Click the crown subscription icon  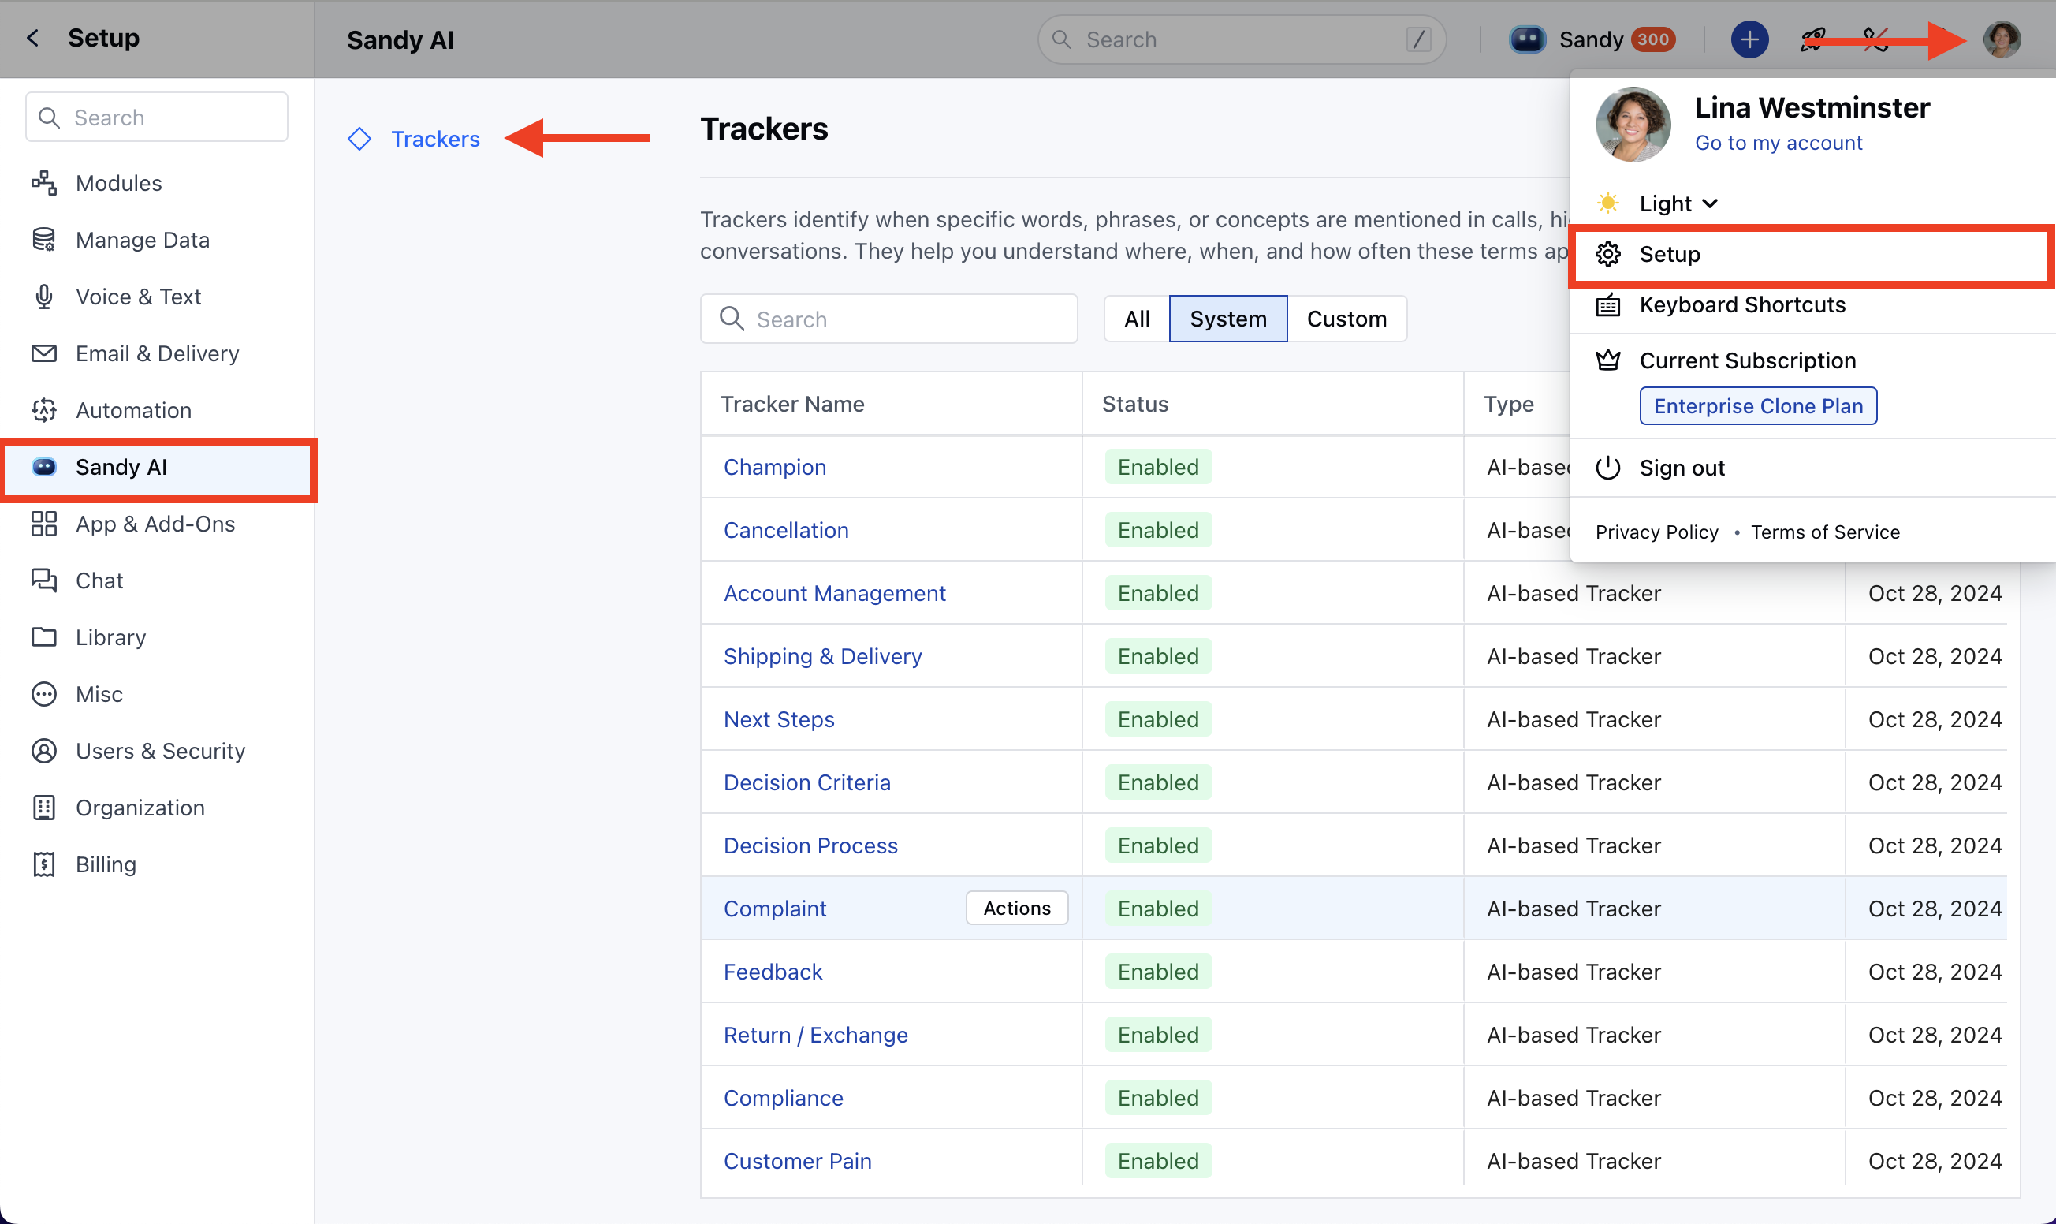coord(1608,360)
